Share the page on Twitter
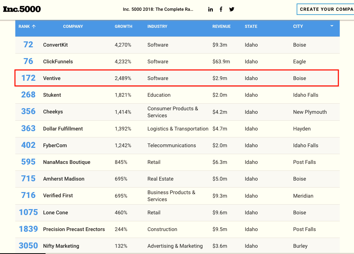The width and height of the screenshot is (354, 254). 232,9
